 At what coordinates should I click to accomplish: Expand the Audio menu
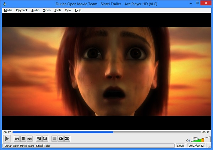[x=35, y=10]
